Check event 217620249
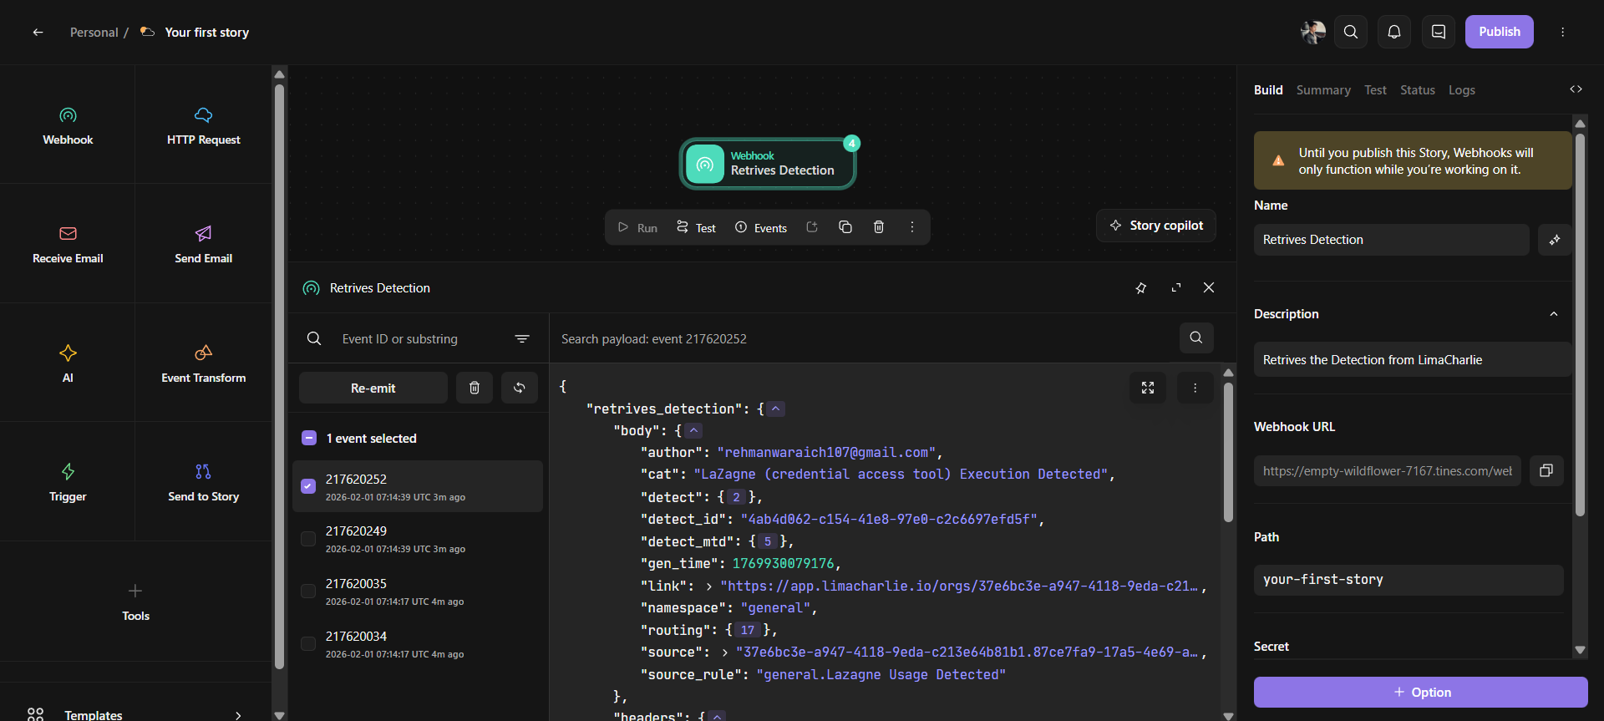Screen dimensions: 1604x721 point(308,539)
